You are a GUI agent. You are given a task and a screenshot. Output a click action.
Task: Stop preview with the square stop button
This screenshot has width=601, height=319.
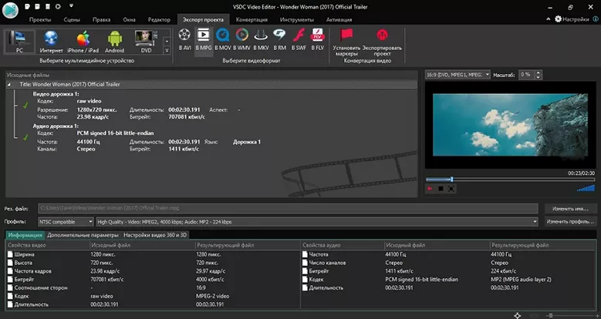tap(441, 189)
